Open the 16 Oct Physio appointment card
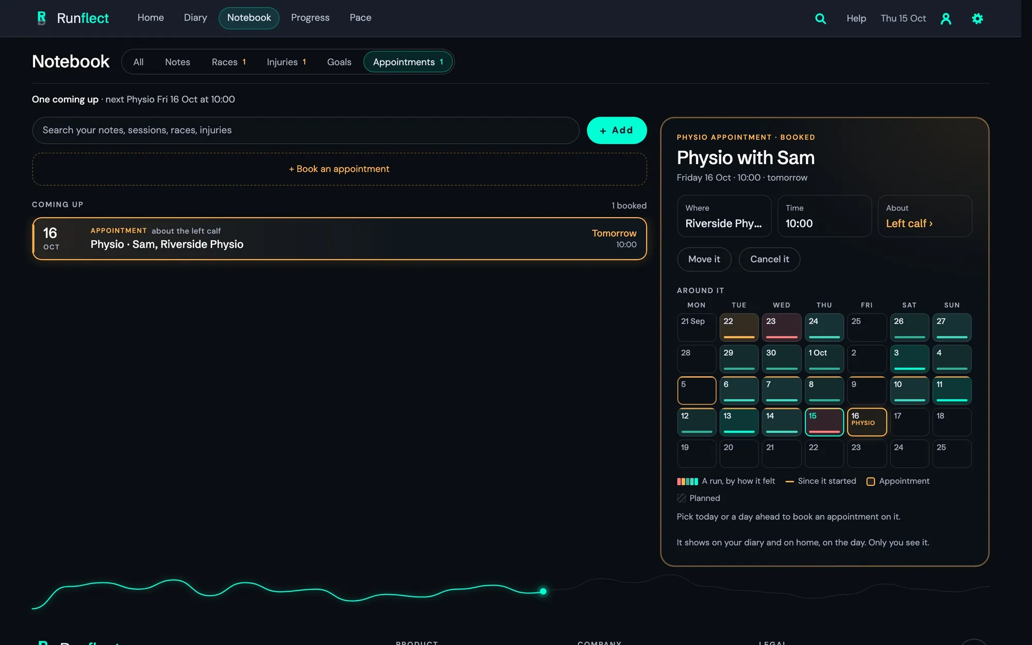1032x645 pixels. coord(339,238)
